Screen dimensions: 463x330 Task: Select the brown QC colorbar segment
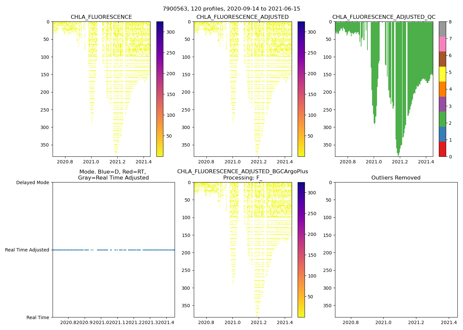coord(442,59)
